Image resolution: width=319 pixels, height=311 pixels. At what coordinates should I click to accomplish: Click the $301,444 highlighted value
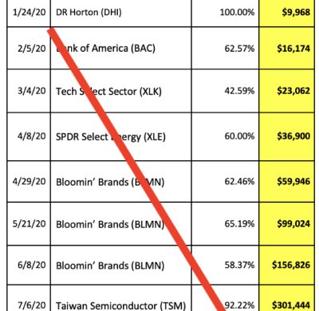click(286, 298)
